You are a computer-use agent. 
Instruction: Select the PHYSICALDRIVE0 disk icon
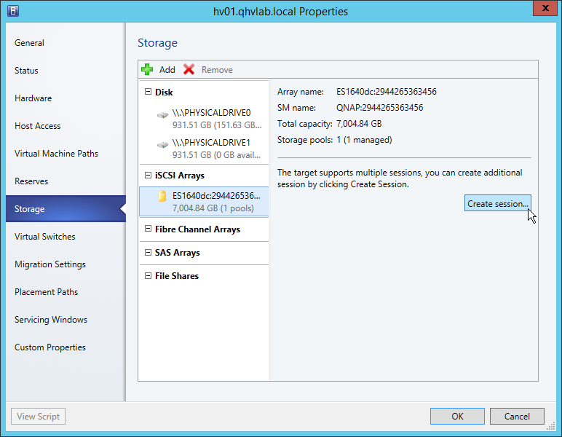point(162,115)
